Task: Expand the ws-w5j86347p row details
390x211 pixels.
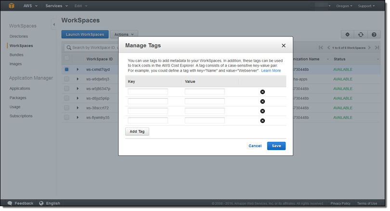Action: [x=78, y=89]
